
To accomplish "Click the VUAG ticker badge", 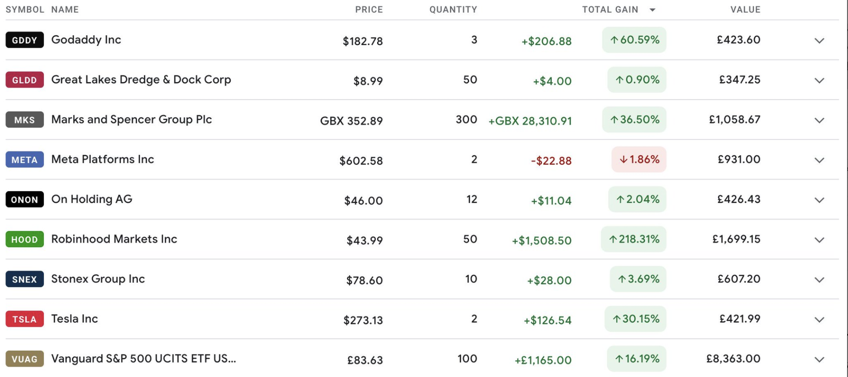I will pos(25,359).
